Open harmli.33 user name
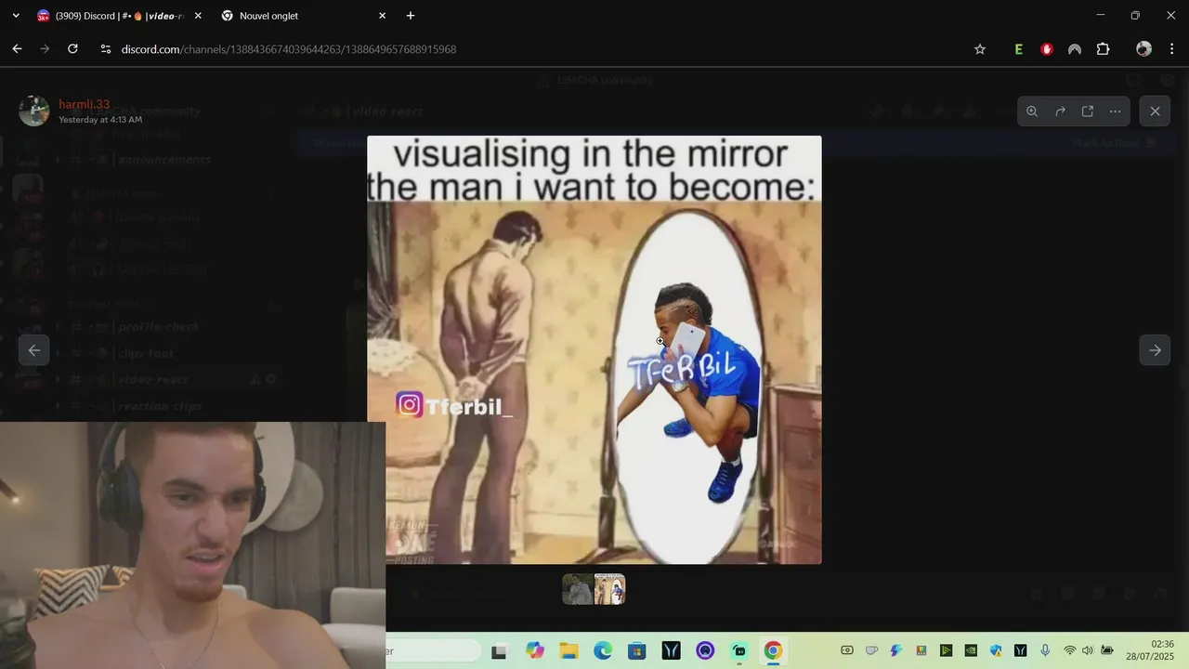The height and width of the screenshot is (669, 1189). [x=85, y=105]
